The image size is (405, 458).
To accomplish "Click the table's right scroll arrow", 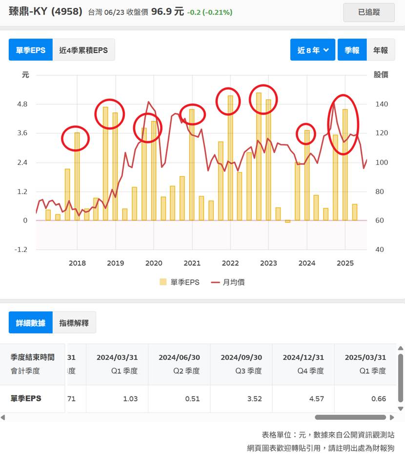I will point(391,417).
